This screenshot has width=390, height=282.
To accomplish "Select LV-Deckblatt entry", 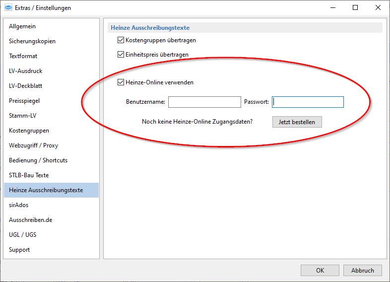I will pyautogui.click(x=51, y=86).
